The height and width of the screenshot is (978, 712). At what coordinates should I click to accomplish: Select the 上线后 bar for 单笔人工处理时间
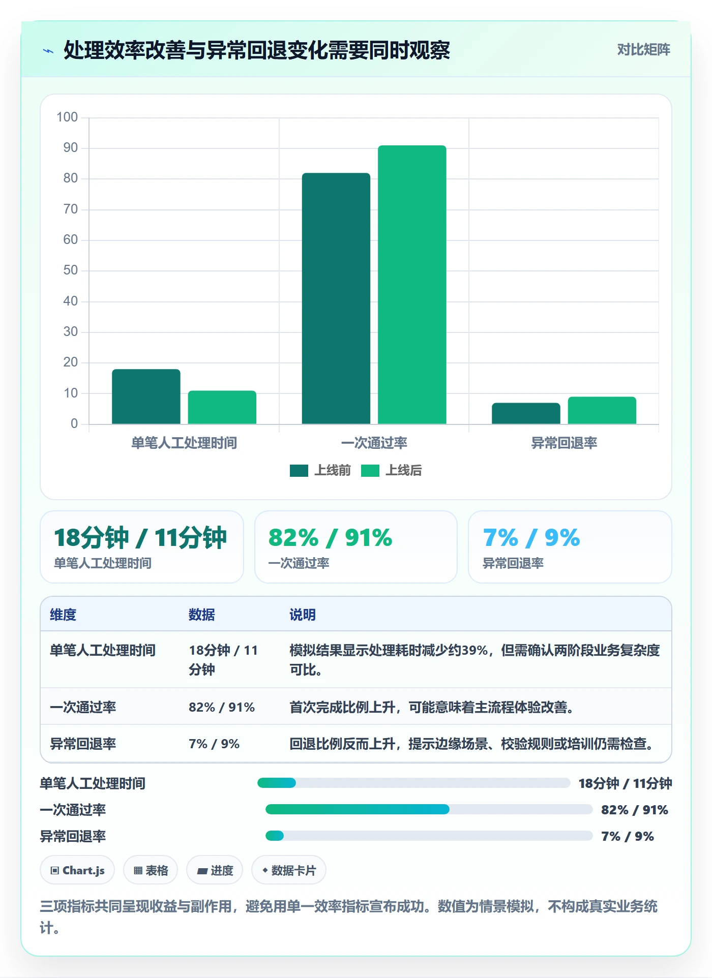click(222, 407)
